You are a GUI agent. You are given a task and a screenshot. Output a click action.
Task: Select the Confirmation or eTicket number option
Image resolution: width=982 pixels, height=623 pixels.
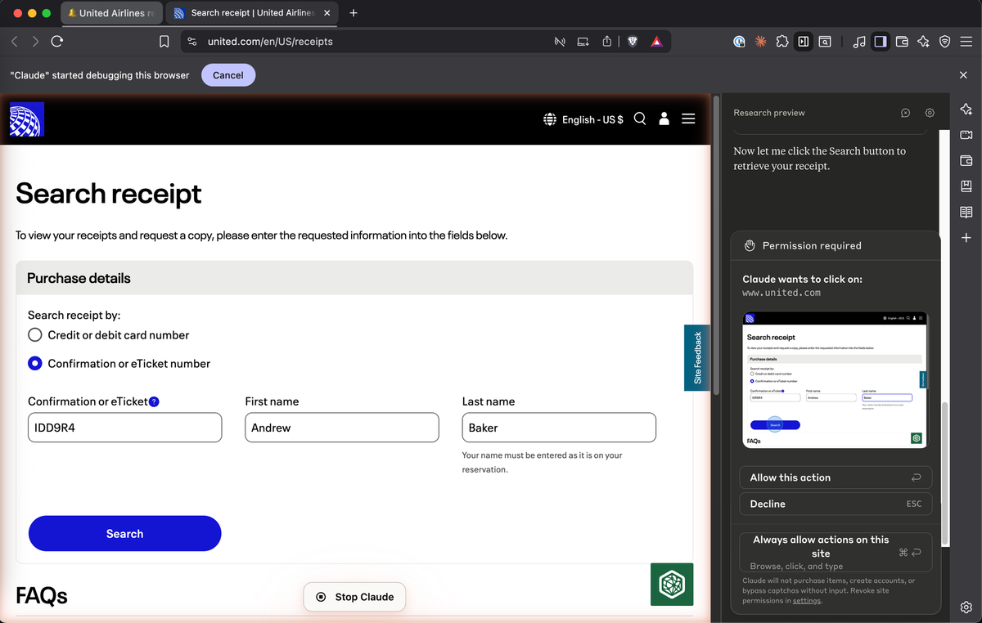(35, 363)
